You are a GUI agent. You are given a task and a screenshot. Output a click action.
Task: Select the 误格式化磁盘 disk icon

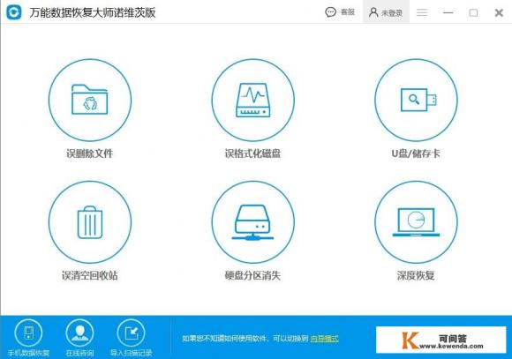click(252, 101)
